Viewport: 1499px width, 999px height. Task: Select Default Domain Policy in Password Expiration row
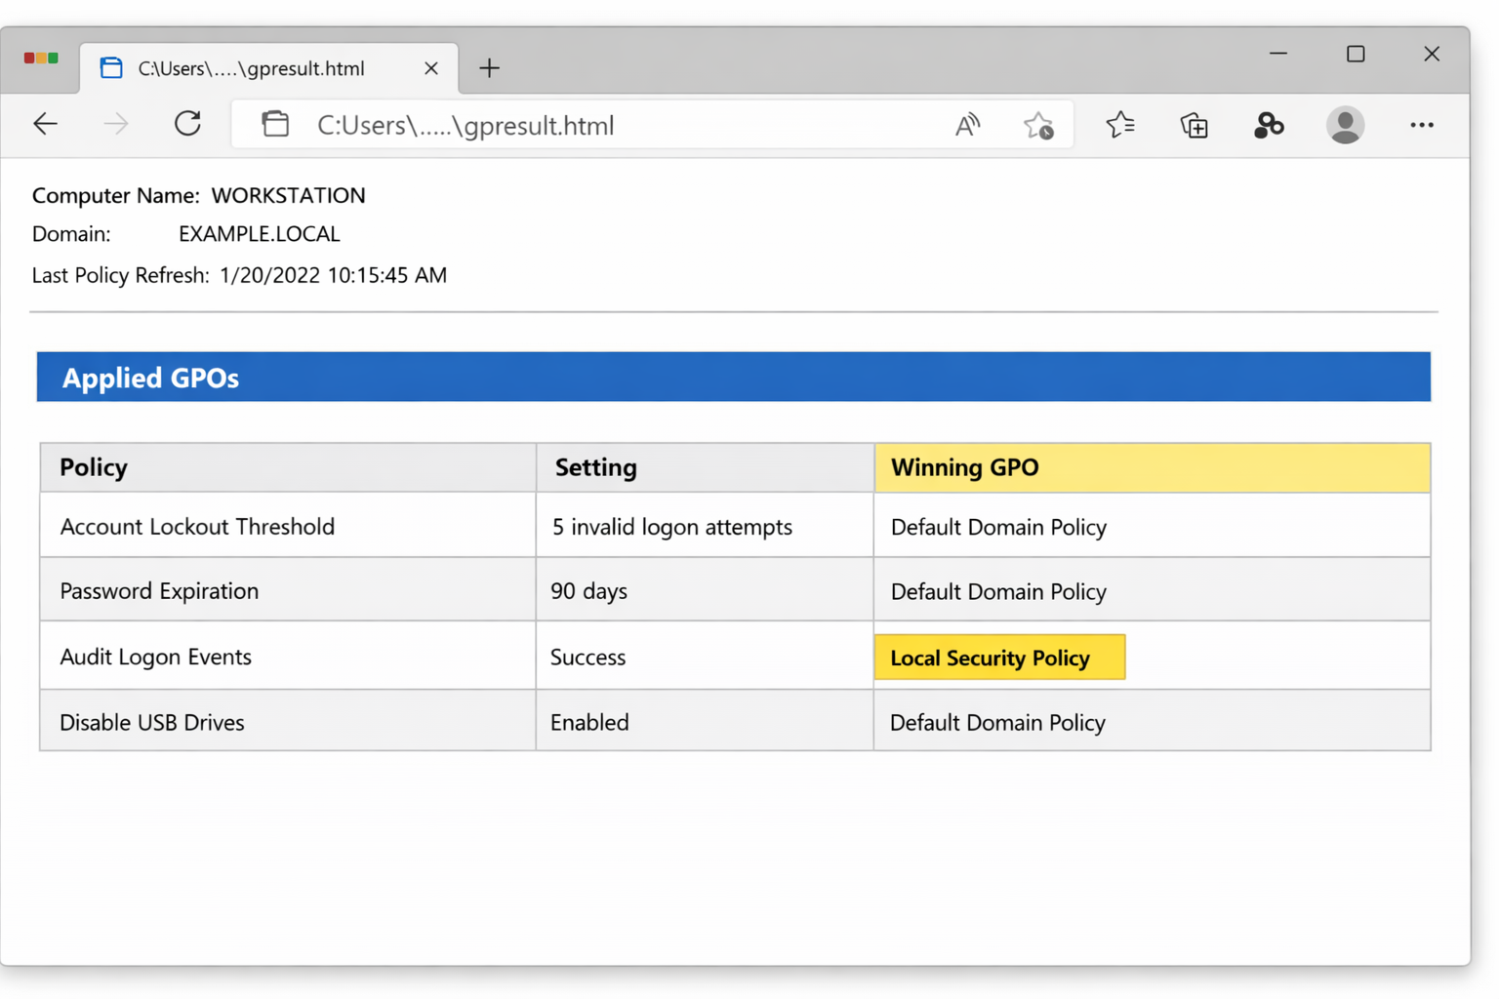(1153, 589)
